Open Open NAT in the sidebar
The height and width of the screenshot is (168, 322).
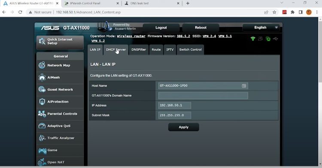pos(60,162)
